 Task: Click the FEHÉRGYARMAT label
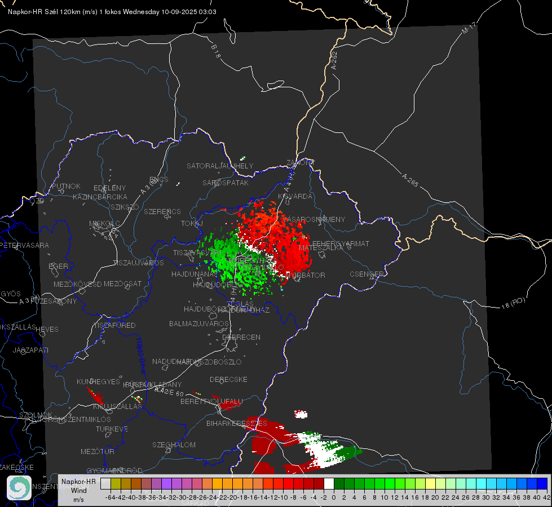[x=341, y=243]
